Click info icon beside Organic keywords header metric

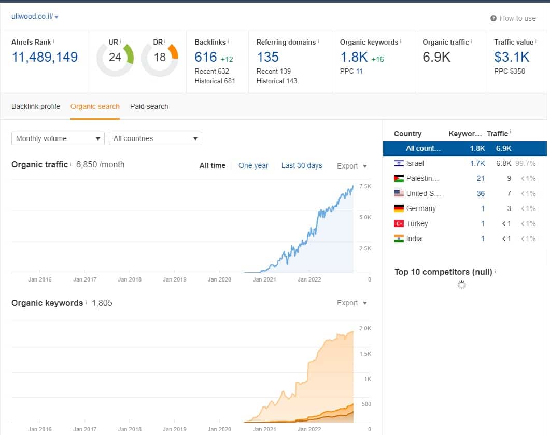point(401,41)
